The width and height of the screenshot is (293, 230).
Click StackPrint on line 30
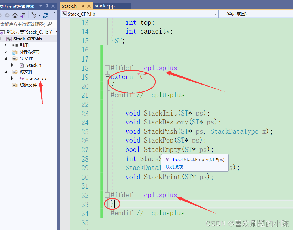[162, 177]
